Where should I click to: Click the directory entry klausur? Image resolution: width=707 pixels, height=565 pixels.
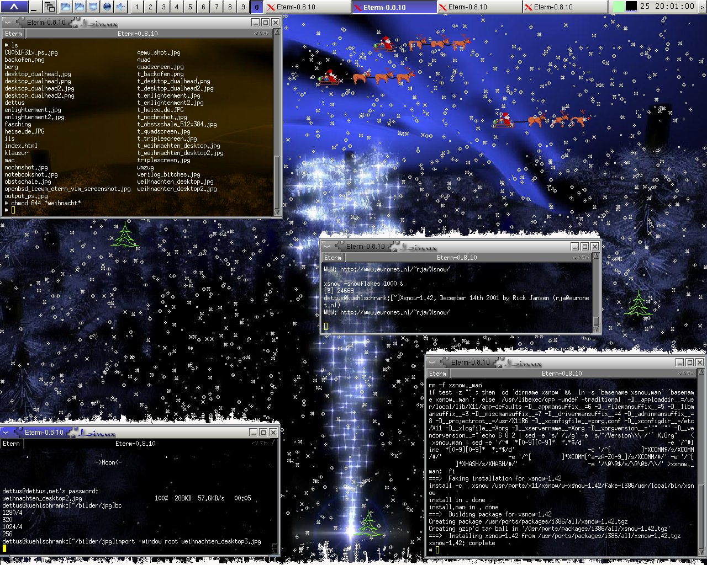(16, 153)
